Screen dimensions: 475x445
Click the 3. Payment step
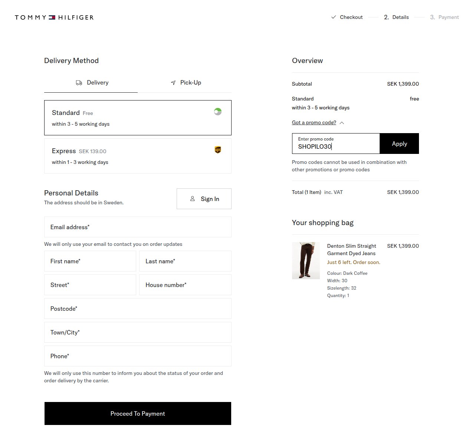tap(444, 17)
